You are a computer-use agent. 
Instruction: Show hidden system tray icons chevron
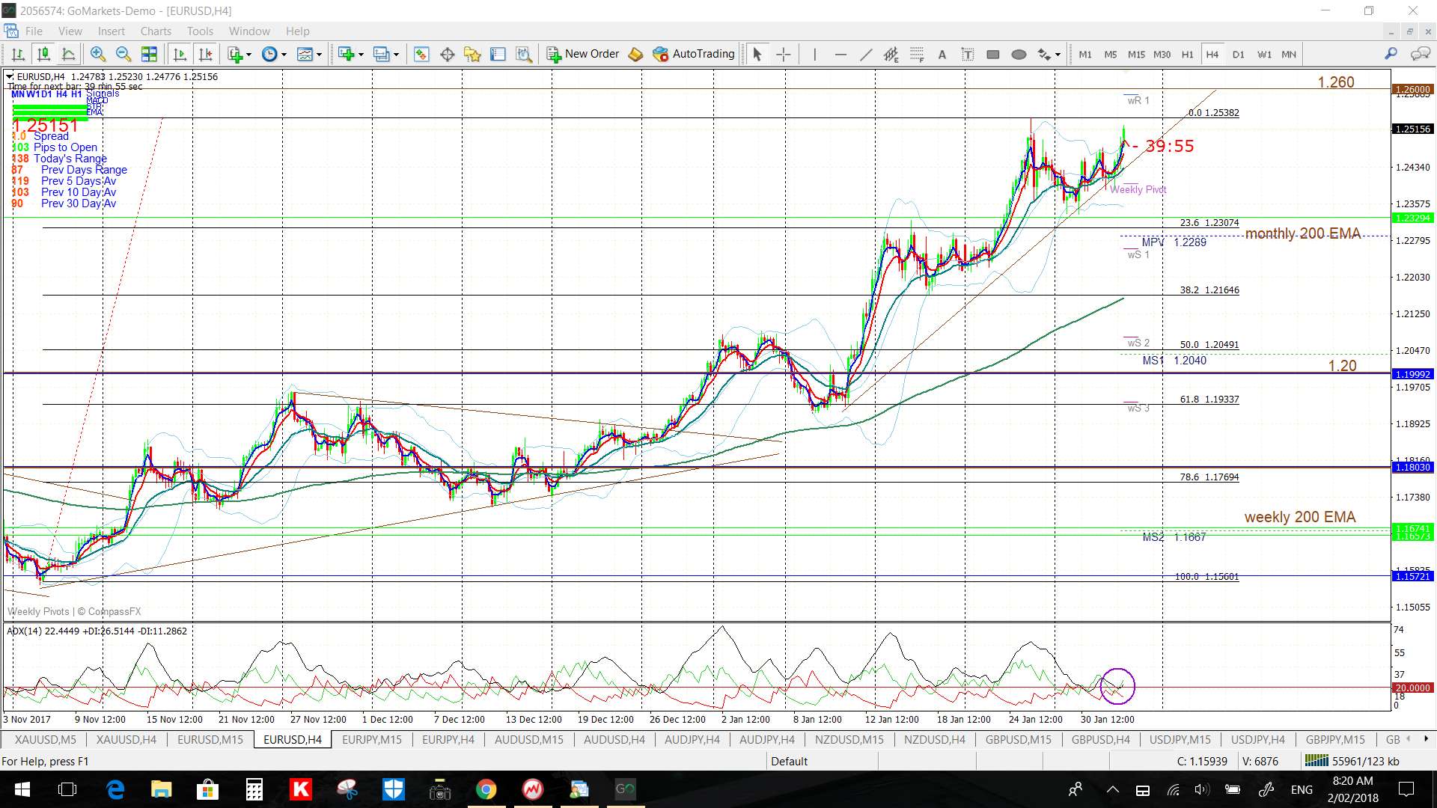[x=1112, y=789]
